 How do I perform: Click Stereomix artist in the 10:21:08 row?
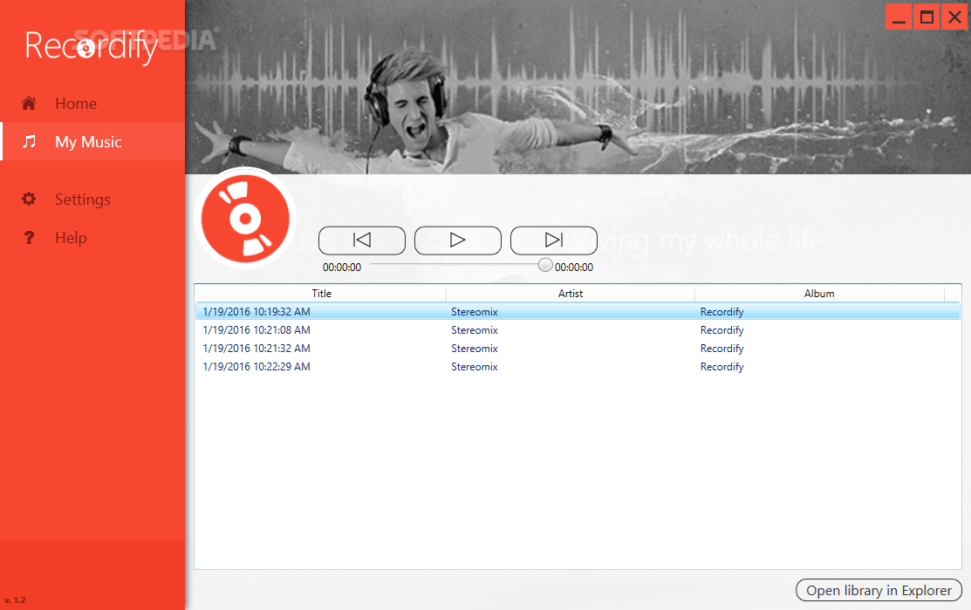click(x=475, y=329)
